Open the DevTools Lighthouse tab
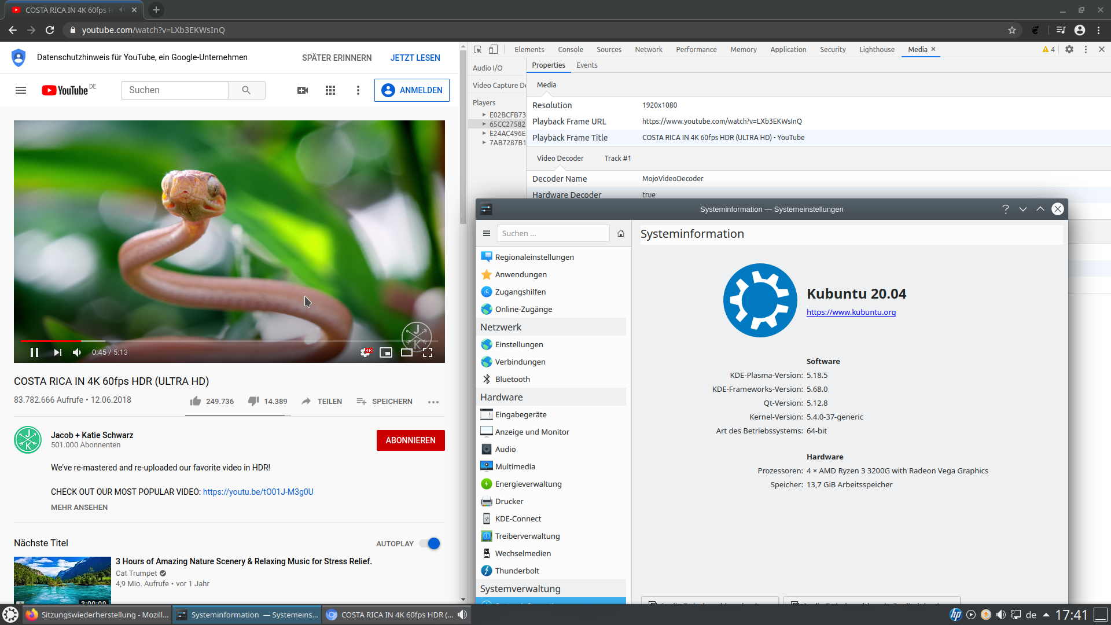Screen dimensions: 1111x625 (877, 50)
